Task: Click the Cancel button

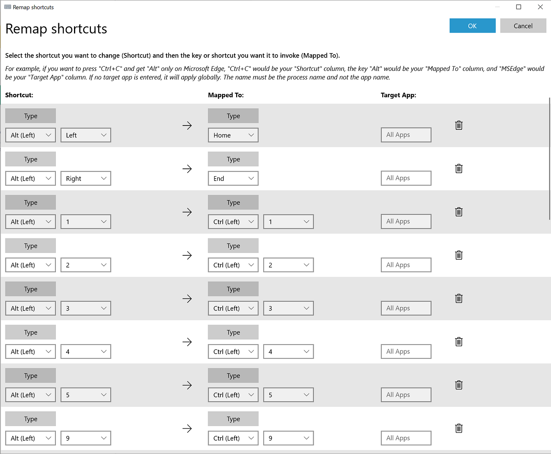Action: [x=523, y=26]
